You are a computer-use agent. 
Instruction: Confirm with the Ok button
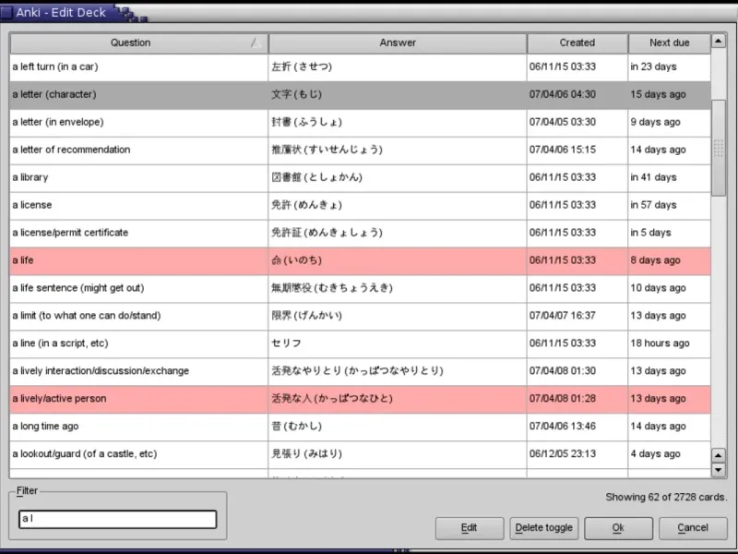pos(618,527)
